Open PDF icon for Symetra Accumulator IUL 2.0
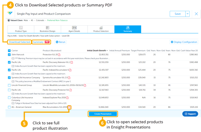This screenshot has height=132, width=201. [69, 78]
